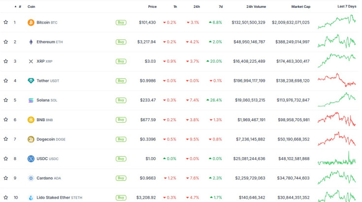The width and height of the screenshot is (362, 202).
Task: Open the USDC coin page link
Action: pyautogui.click(x=48, y=159)
